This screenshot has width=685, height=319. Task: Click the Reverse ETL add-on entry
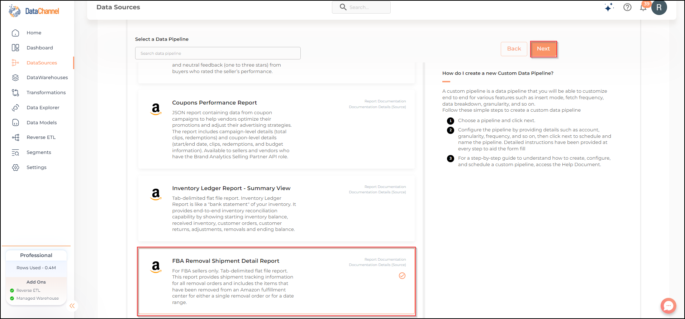[28, 290]
